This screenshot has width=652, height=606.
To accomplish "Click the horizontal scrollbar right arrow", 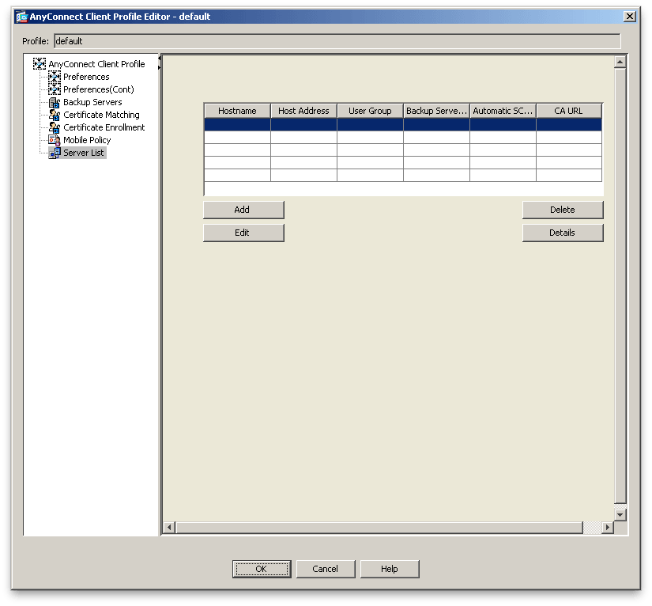I will 608,528.
